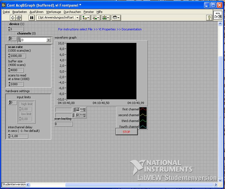Open the Align Objects toolbar menu
The image size is (225, 189).
click(x=86, y=18)
